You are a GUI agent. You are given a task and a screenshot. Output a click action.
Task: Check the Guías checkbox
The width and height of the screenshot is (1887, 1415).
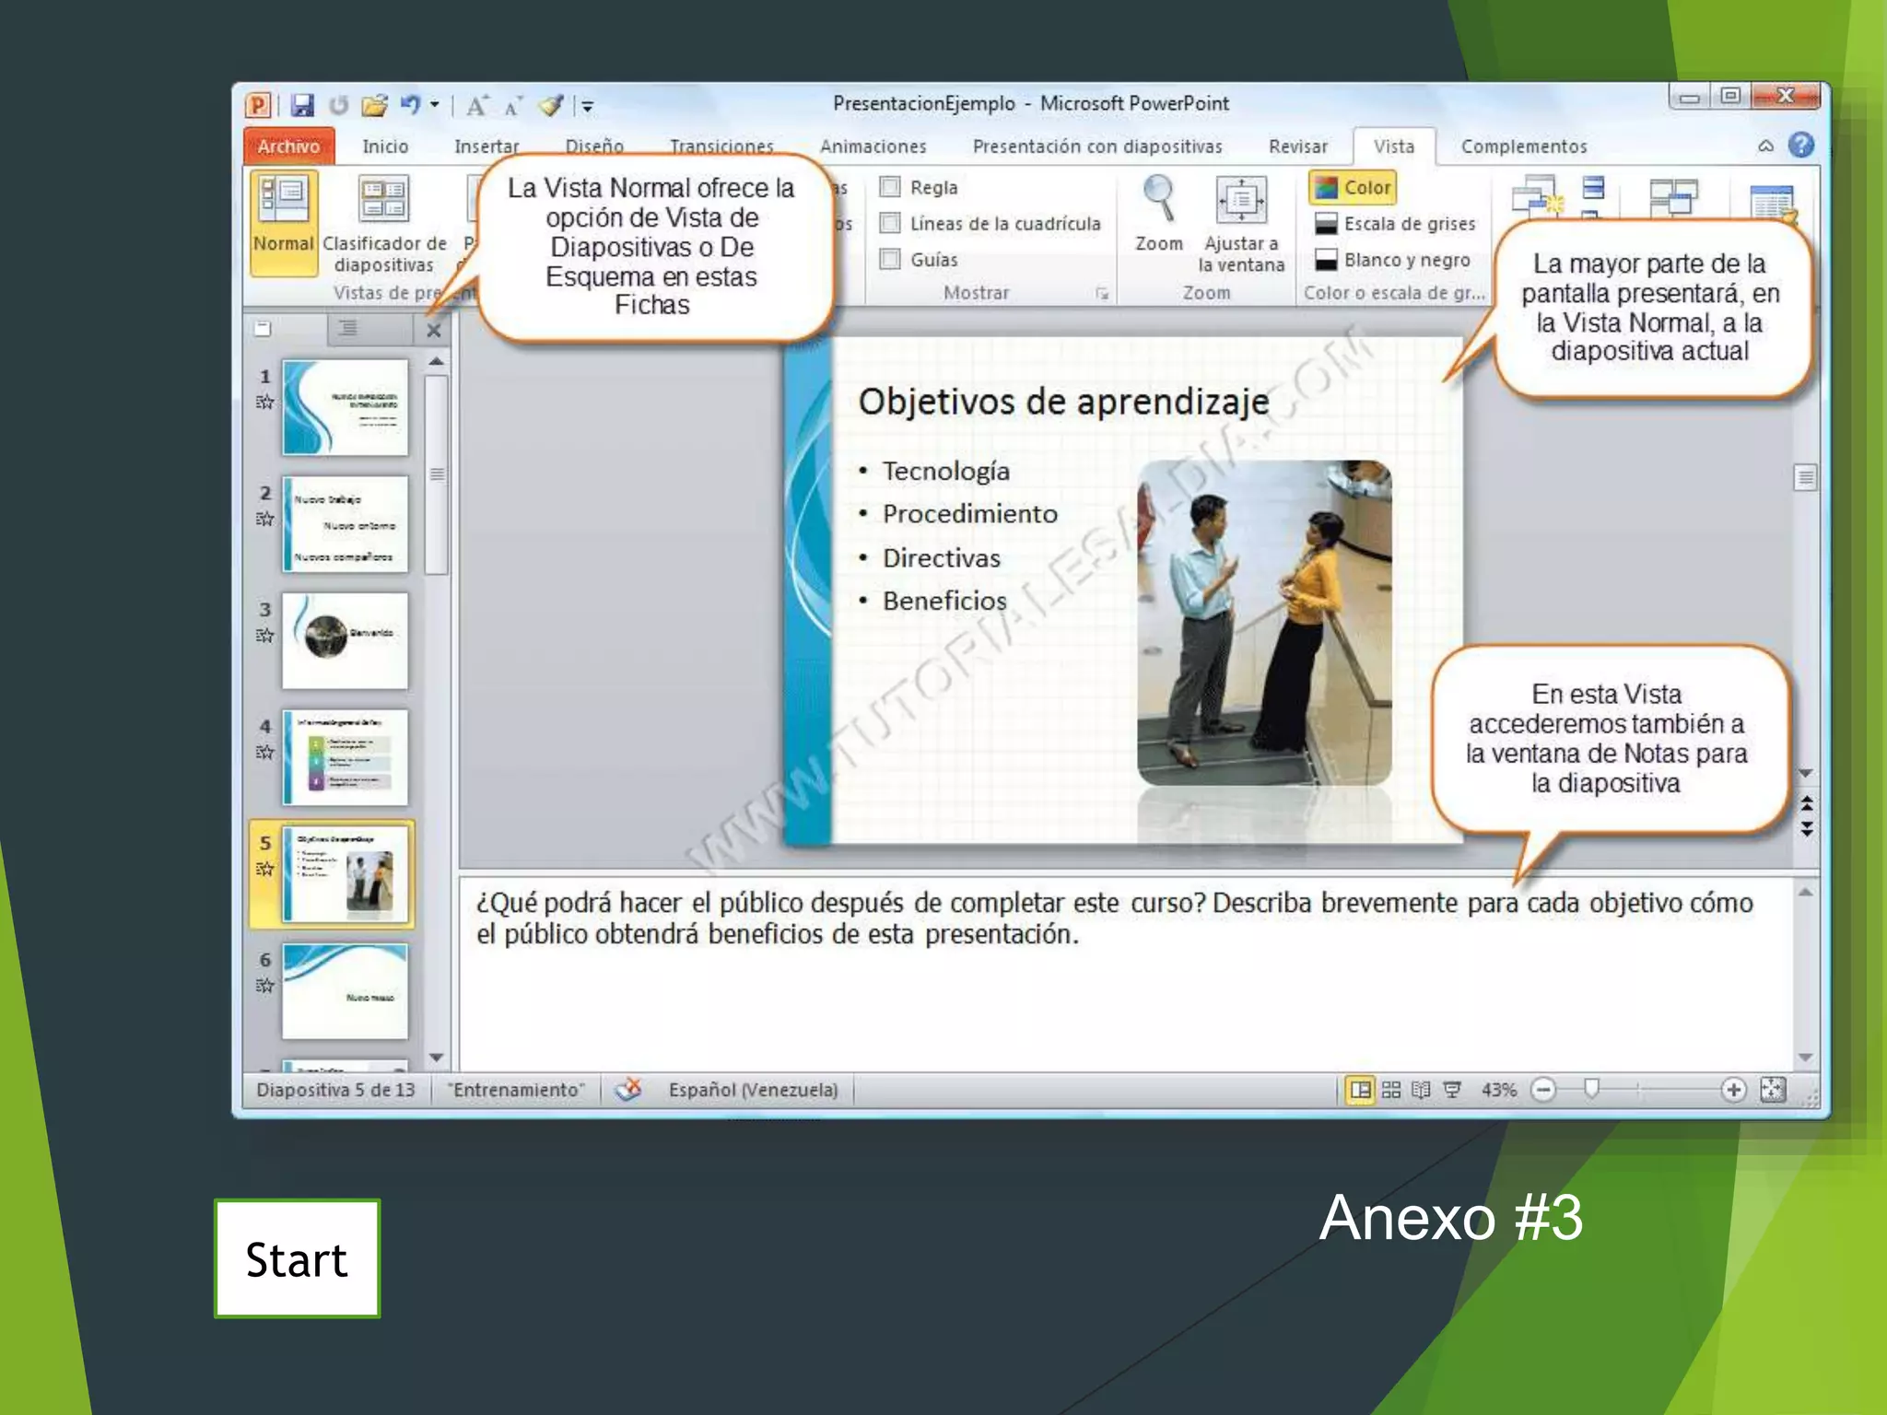pos(890,260)
